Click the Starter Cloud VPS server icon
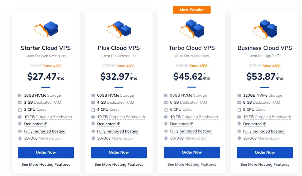The height and width of the screenshot is (176, 302). (46, 29)
